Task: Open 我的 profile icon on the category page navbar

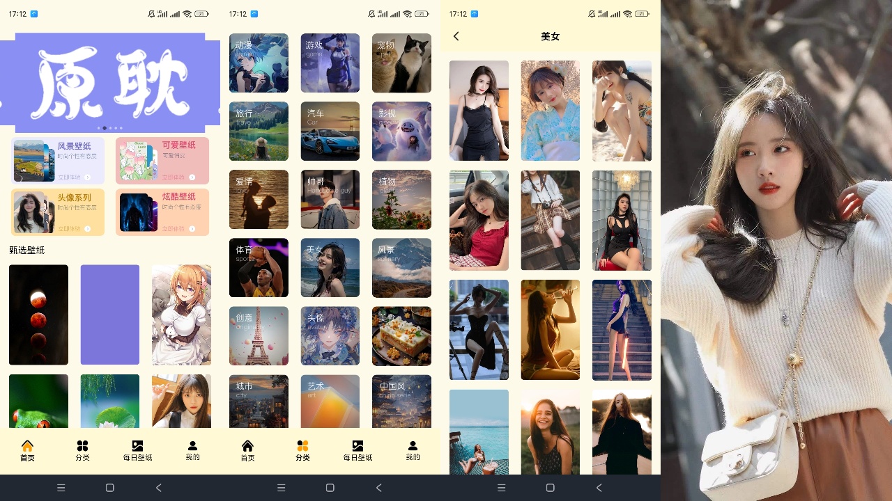Action: 413,446
